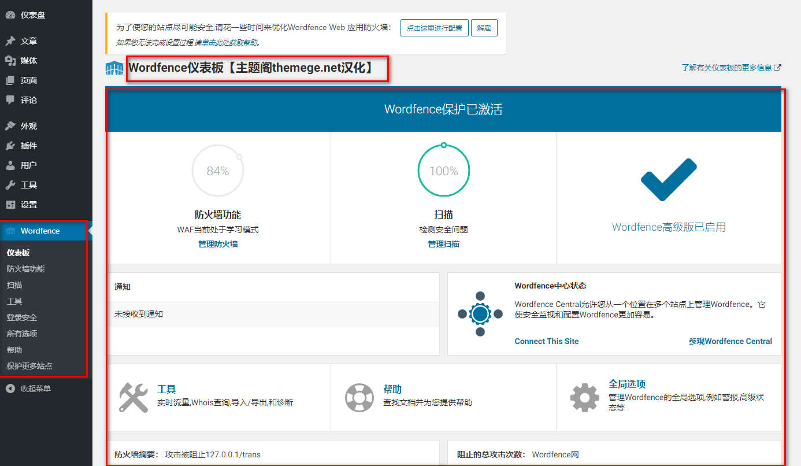Click the wrench icon beside the sidebar 工具
Screen dimensions: 801x466
point(10,185)
